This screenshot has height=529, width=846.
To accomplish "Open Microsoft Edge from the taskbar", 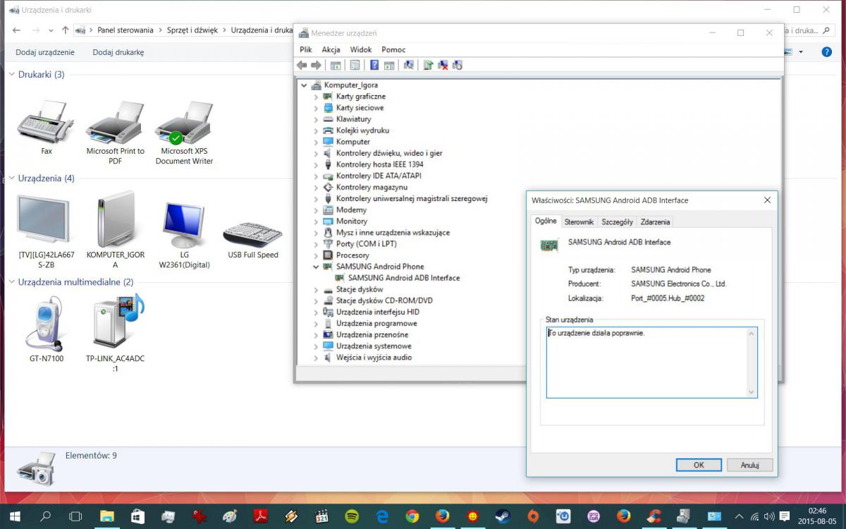I will [381, 516].
